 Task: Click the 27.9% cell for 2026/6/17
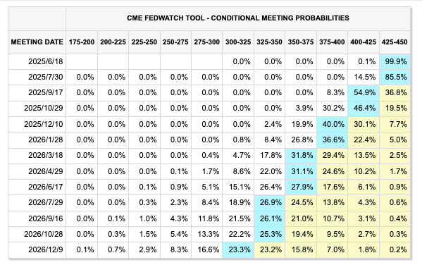[x=301, y=187]
